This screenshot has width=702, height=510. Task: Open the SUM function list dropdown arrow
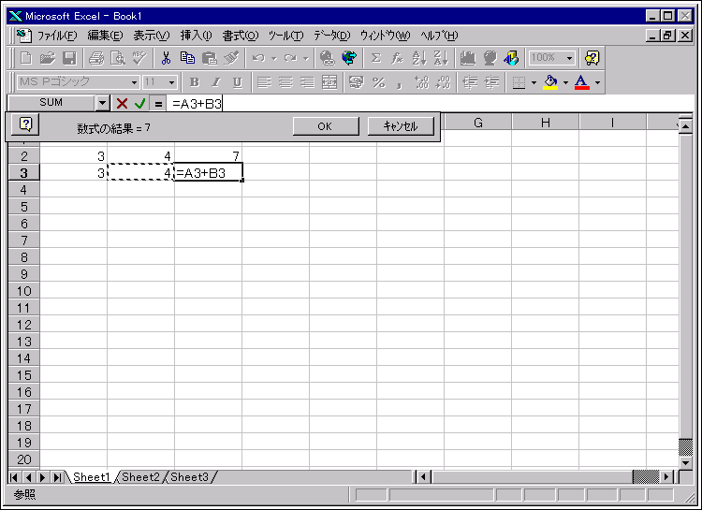tap(102, 103)
